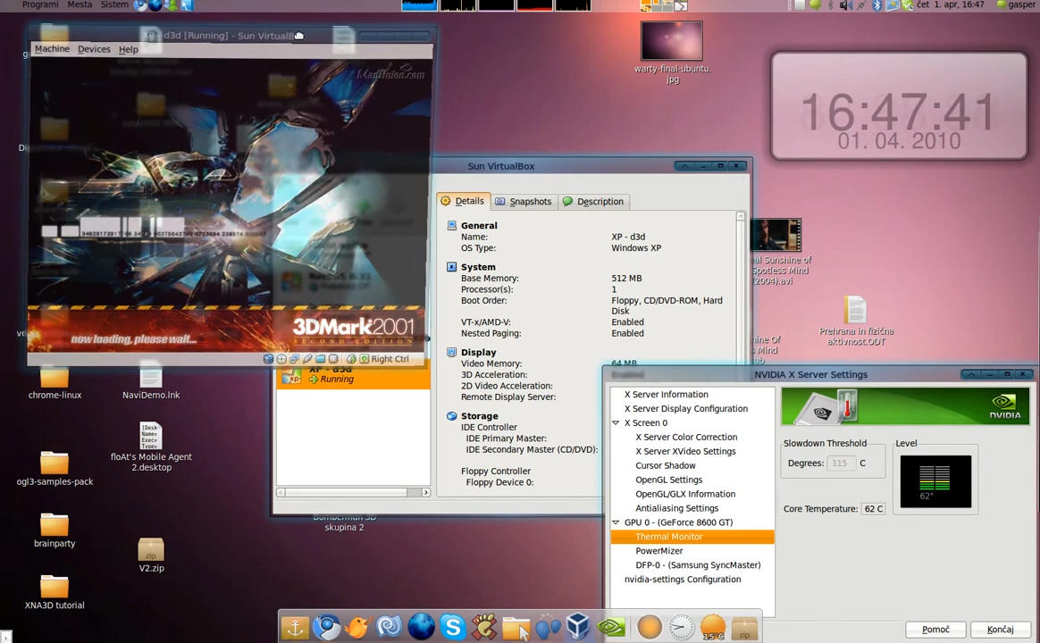
Task: Click the Bluetooth icon in the top panel
Action: click(x=876, y=5)
